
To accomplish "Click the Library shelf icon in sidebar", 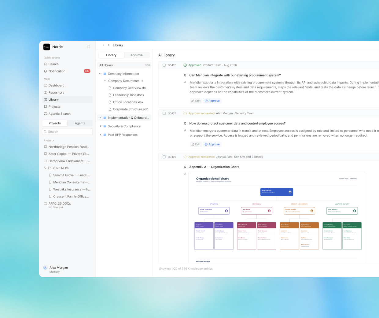I will tap(46, 99).
